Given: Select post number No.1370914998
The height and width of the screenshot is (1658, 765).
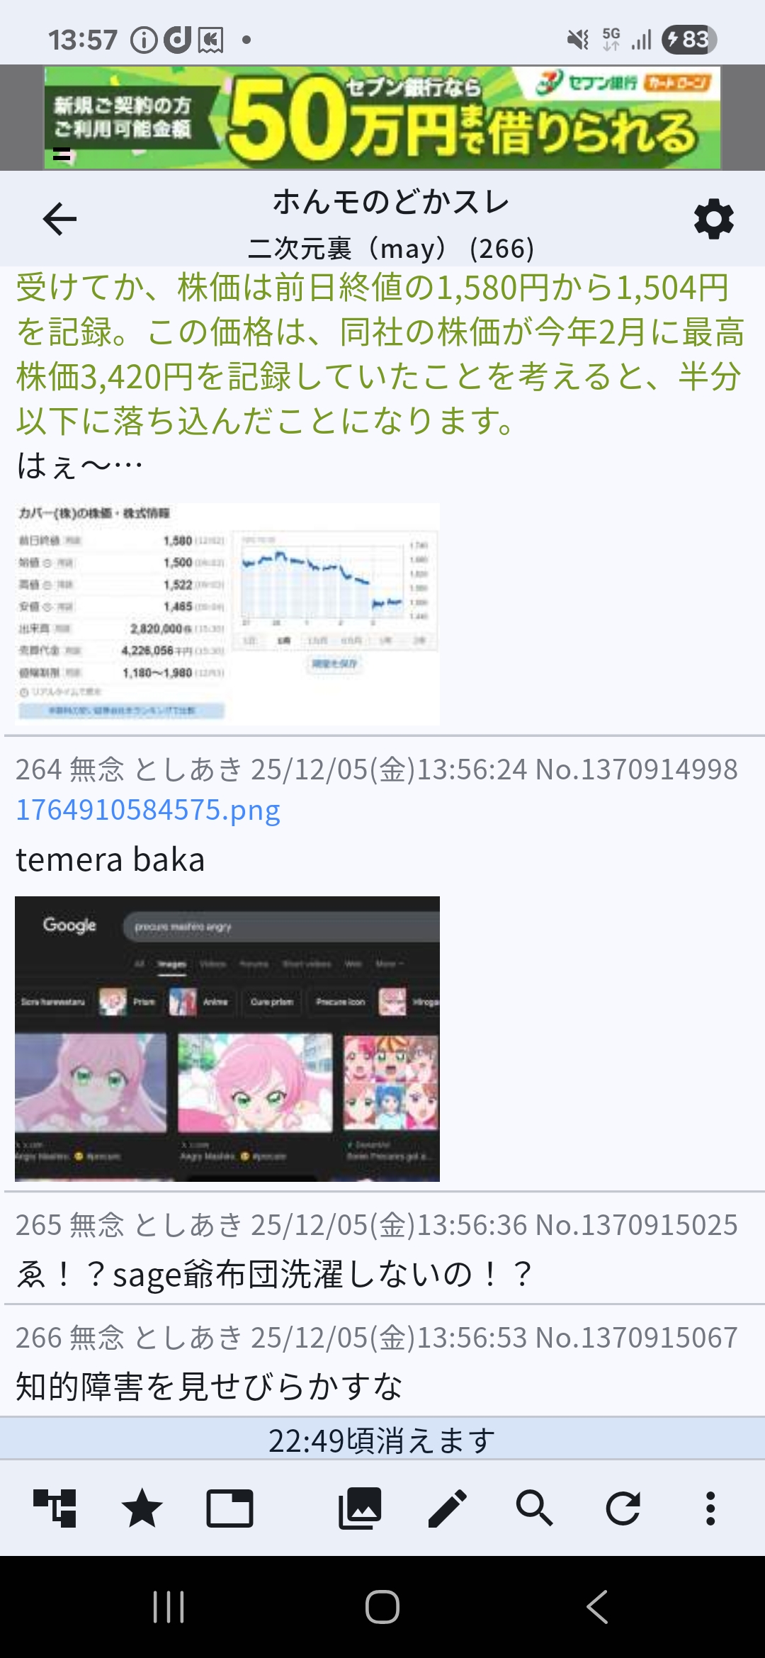Looking at the screenshot, I should (x=637, y=769).
